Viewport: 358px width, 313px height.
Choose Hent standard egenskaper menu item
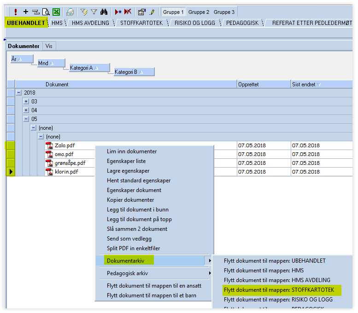139,181
